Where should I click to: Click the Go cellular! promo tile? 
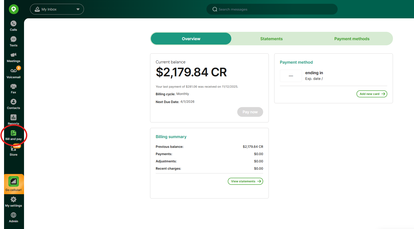(14, 184)
